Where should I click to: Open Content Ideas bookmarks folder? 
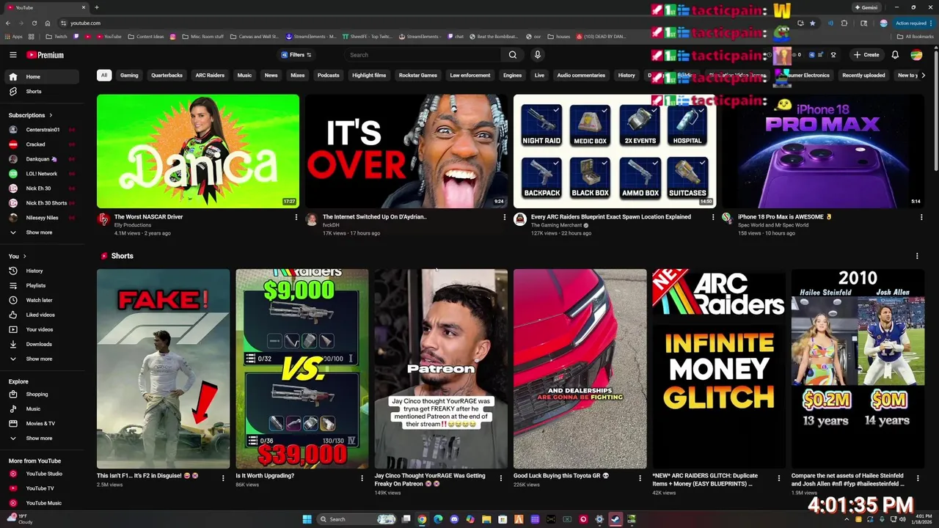click(x=145, y=37)
